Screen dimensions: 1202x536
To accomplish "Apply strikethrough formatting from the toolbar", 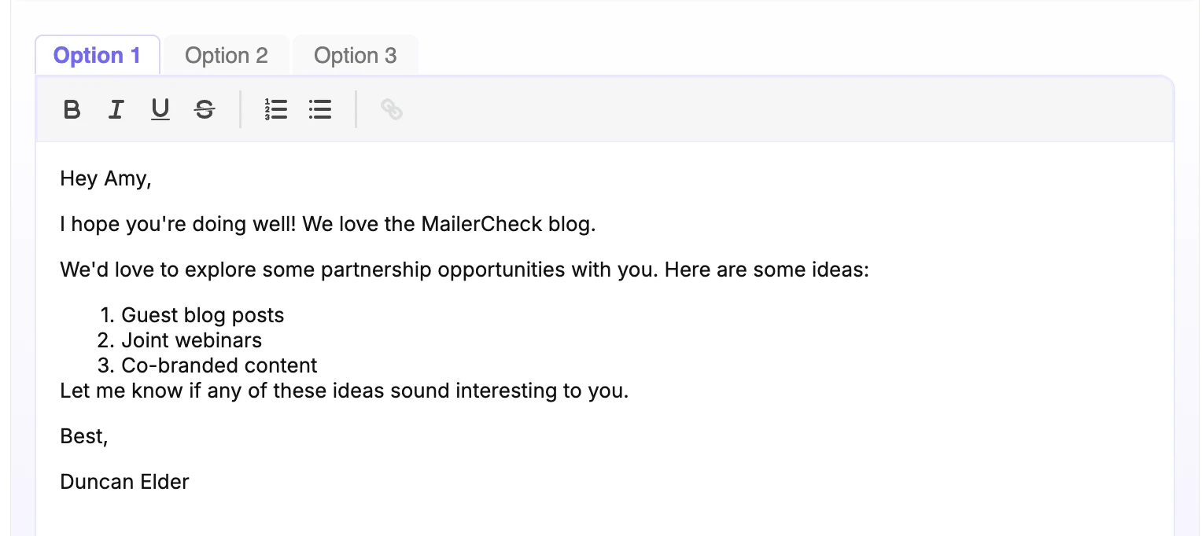I will point(205,109).
